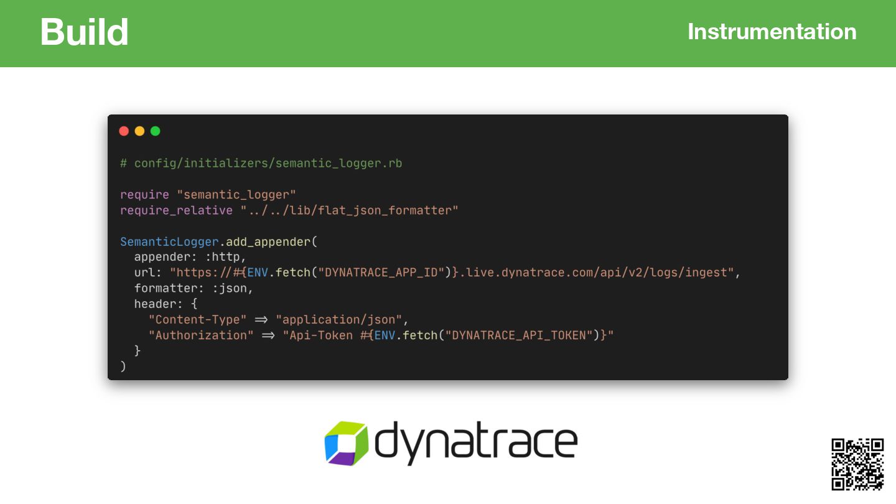Click the "Build" slide title
Screen dimensions: 896x504
click(84, 32)
